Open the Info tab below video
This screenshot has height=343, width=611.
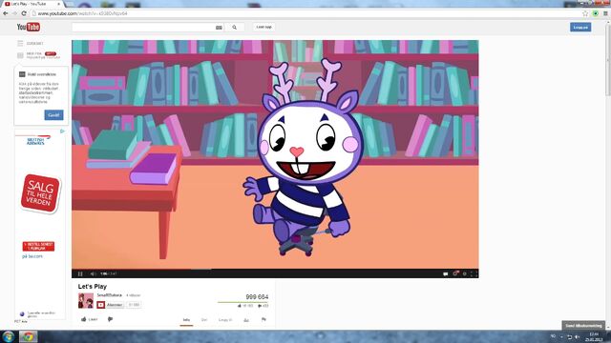(x=186, y=320)
